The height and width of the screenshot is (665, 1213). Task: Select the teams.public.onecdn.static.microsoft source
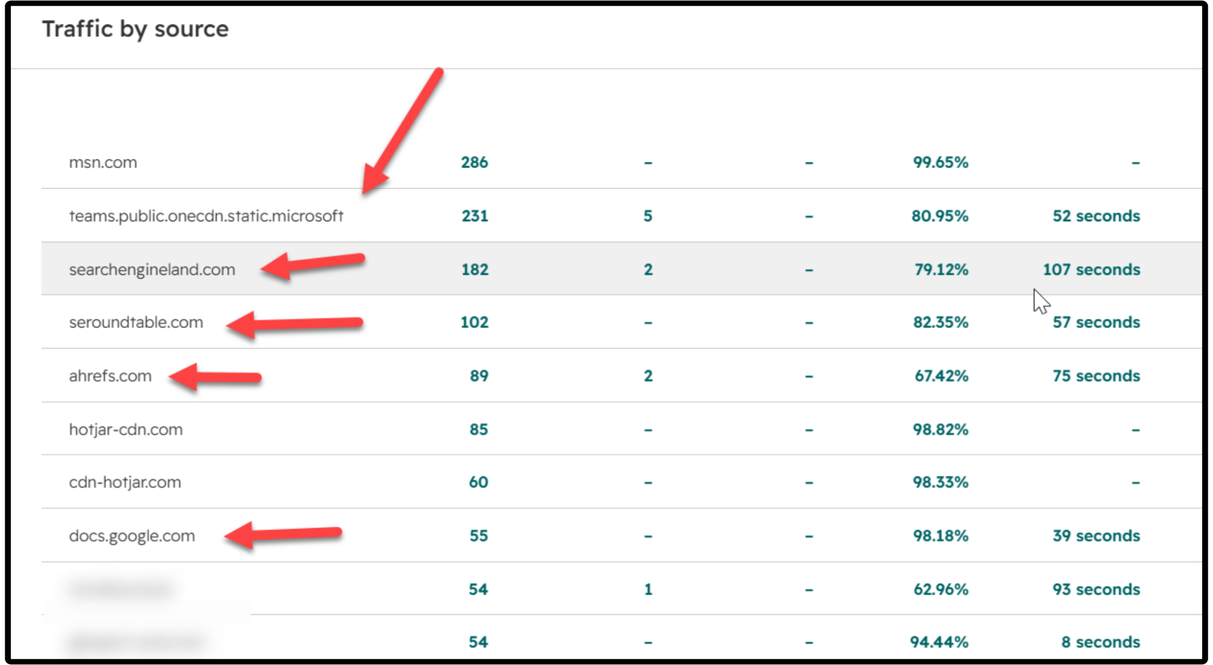pos(206,216)
